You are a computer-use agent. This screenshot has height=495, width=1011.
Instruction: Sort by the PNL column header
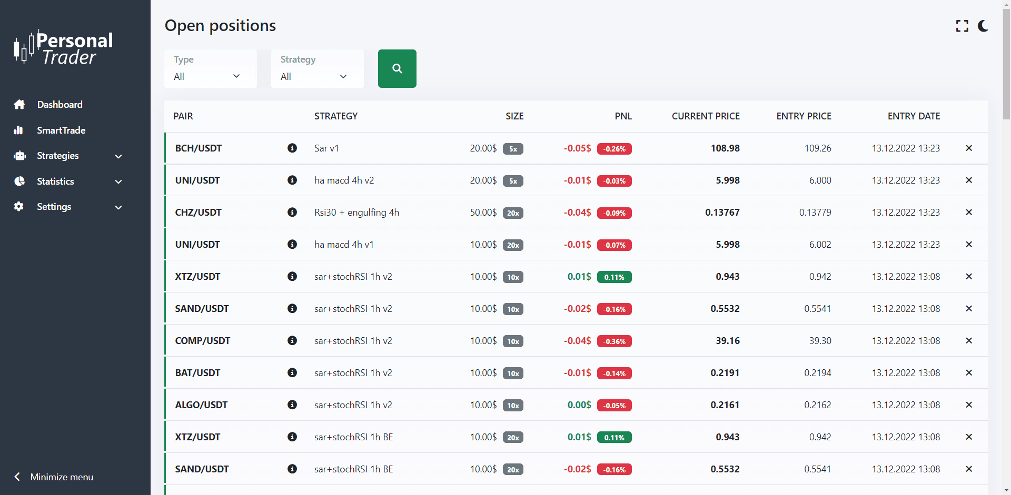tap(623, 116)
